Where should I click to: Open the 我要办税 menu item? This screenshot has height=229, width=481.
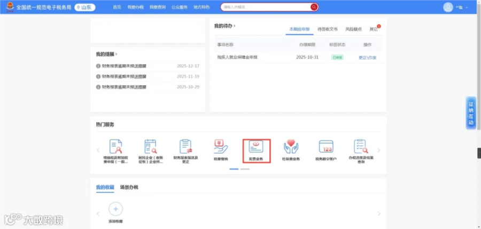[x=136, y=7]
